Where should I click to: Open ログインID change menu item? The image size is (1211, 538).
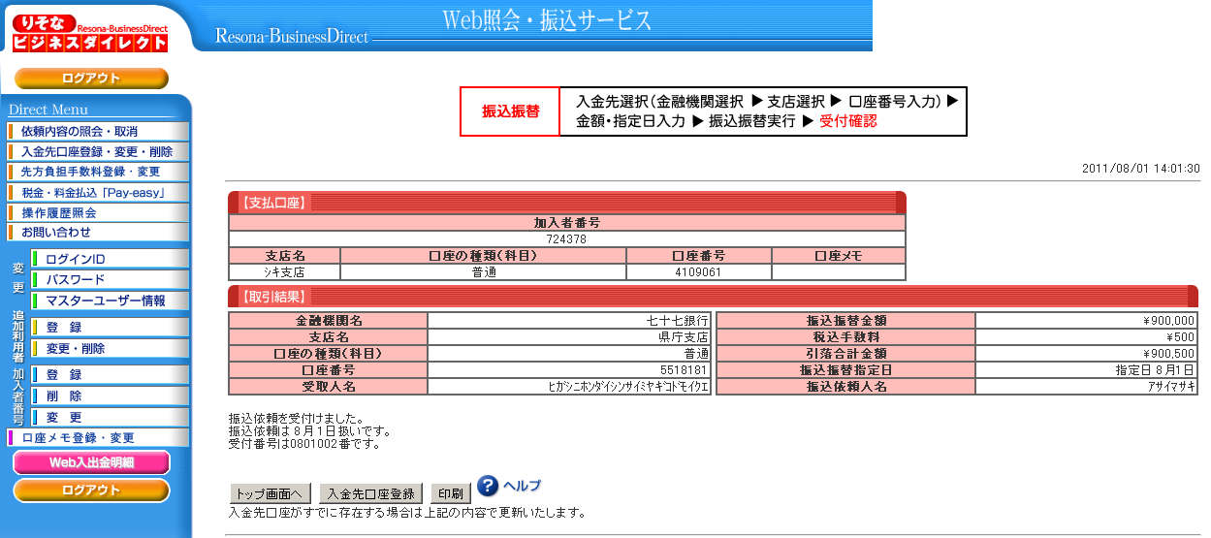[110, 259]
